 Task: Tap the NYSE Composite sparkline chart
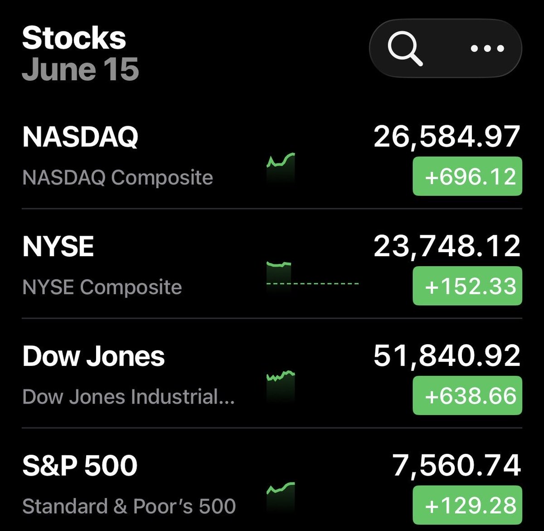click(313, 276)
